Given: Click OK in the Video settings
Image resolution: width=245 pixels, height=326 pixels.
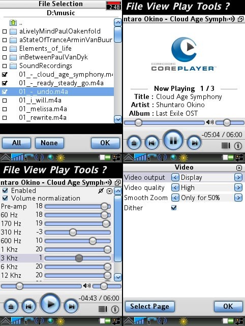Looking at the screenshot, I should coord(228,307).
